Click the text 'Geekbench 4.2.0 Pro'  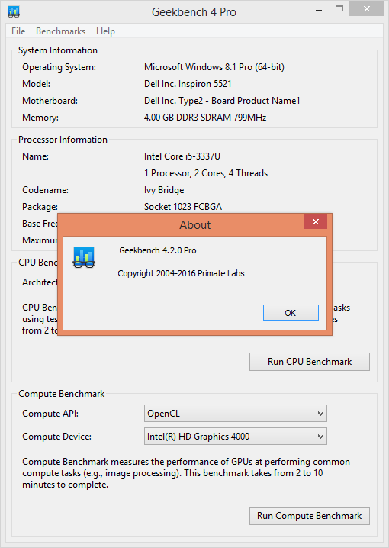pyautogui.click(x=157, y=250)
